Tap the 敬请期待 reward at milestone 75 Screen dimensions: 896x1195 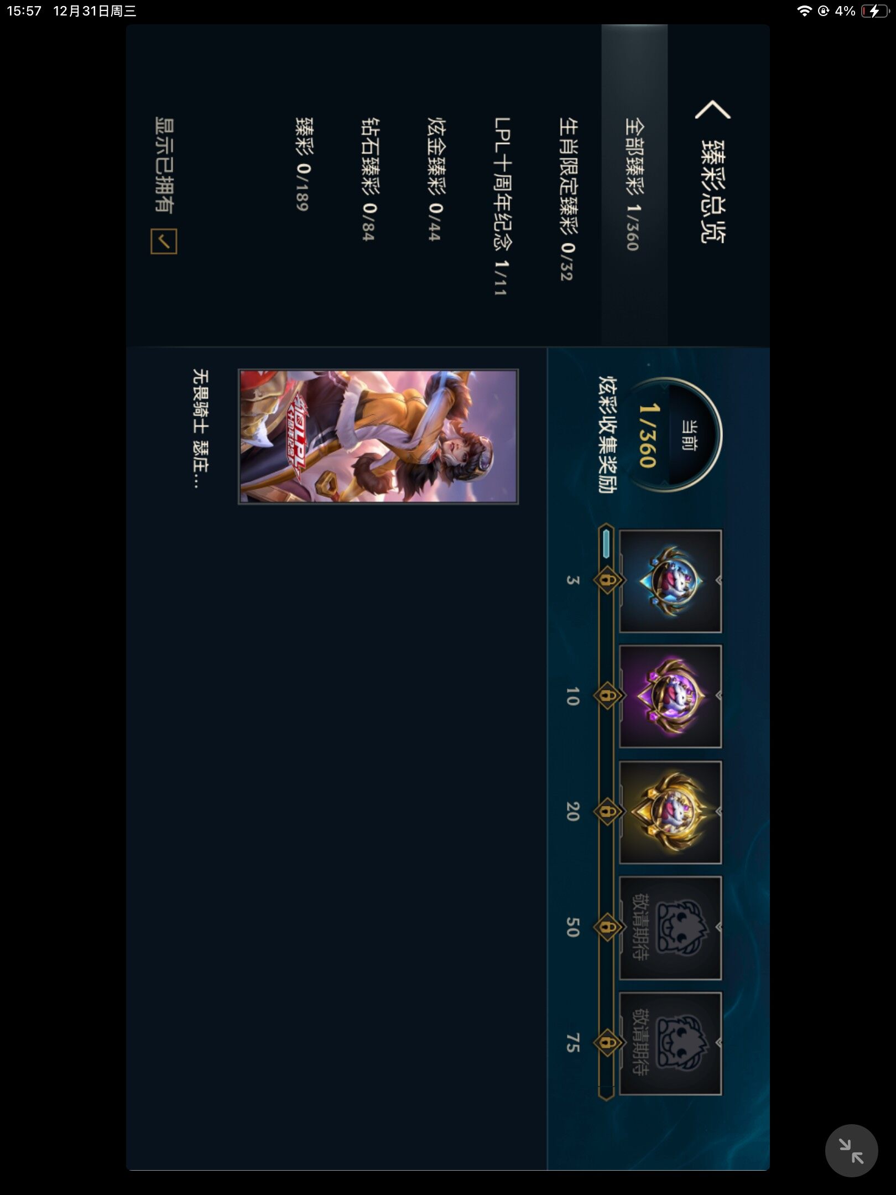[670, 1043]
